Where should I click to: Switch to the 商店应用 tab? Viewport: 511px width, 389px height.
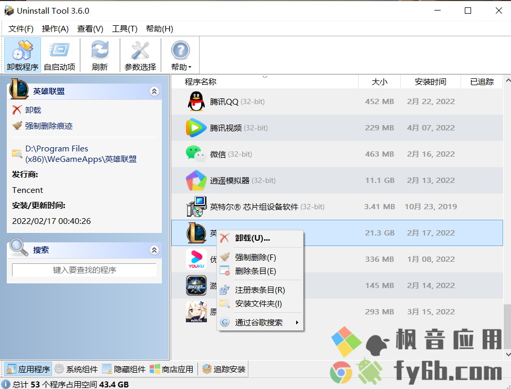[171, 369]
